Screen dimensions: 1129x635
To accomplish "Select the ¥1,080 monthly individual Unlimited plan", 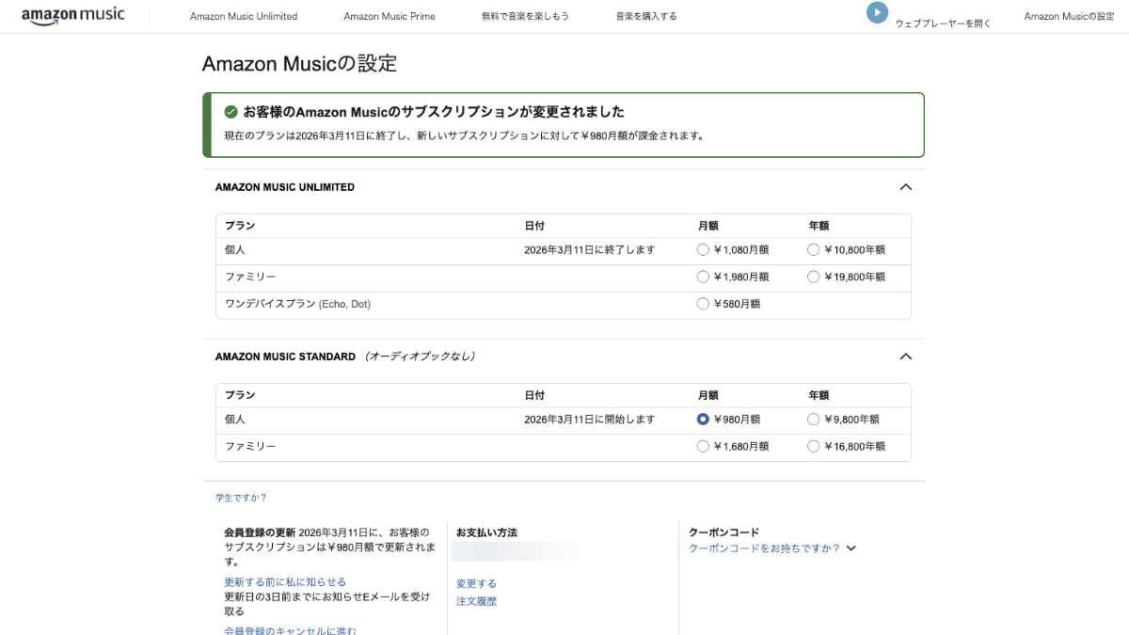I will click(704, 249).
